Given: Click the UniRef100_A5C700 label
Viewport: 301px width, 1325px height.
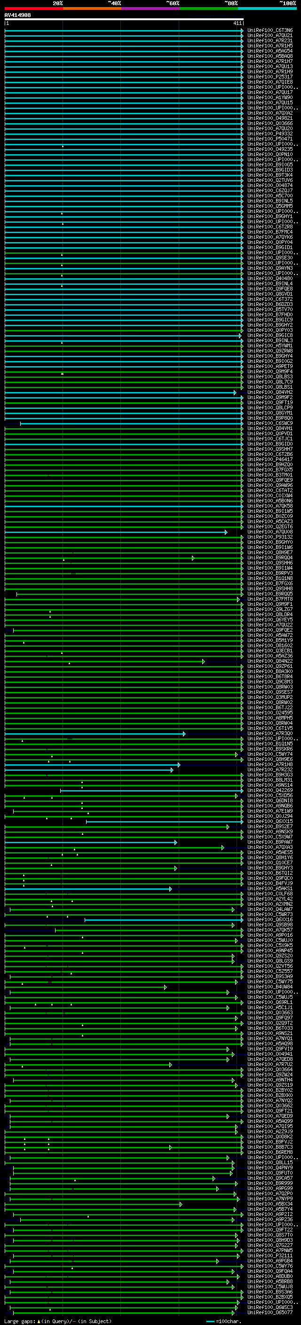Looking at the screenshot, I should coord(270,196).
